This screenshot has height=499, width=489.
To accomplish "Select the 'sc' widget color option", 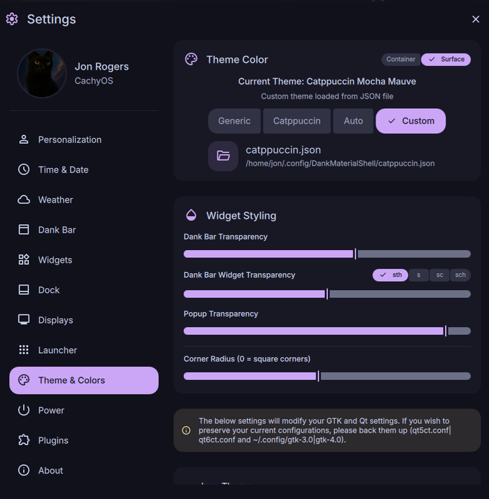I will [x=439, y=275].
